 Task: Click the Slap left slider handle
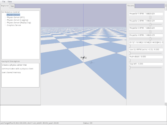[130, 67]
